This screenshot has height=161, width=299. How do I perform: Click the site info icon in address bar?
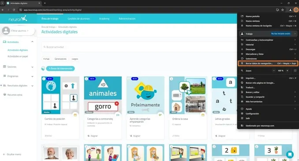pos(21,10)
